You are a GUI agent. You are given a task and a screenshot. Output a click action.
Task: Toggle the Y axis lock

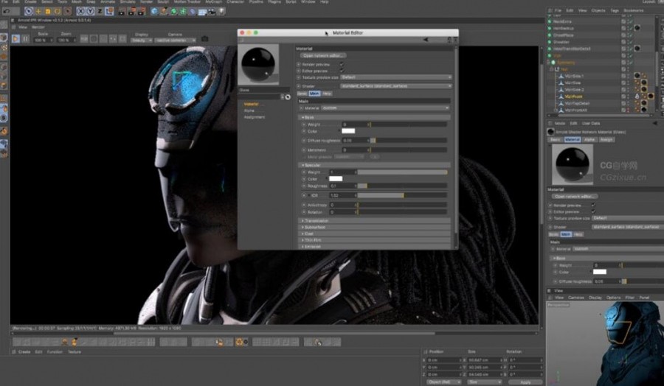tap(90, 11)
